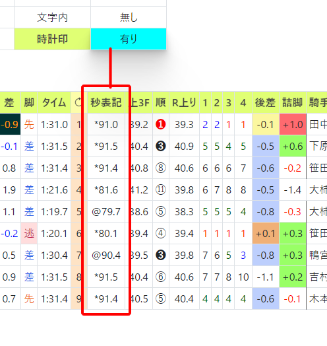The height and width of the screenshot is (346, 327).
Task: Click the 詰脚 column header
Action: pyautogui.click(x=293, y=102)
